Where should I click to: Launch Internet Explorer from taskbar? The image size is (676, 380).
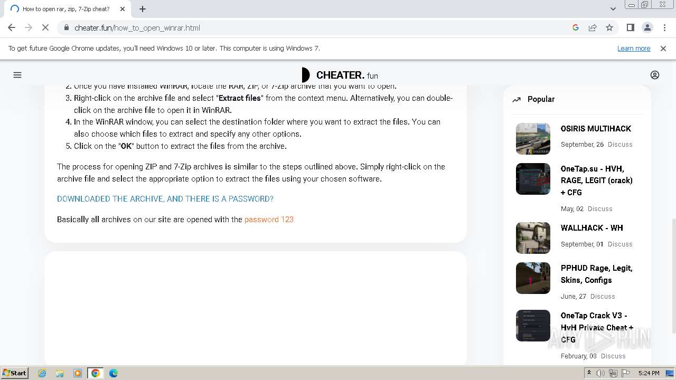coord(42,373)
